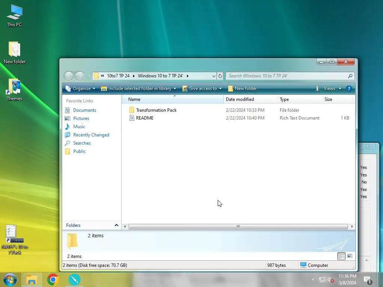This screenshot has height=287, width=383.
Task: Open the Help question mark button
Action: click(349, 89)
